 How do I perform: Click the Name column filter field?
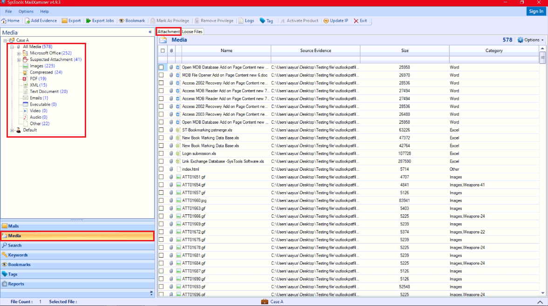click(x=226, y=59)
